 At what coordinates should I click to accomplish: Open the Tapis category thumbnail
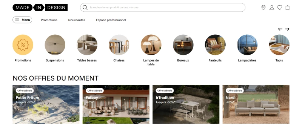pyautogui.click(x=279, y=45)
